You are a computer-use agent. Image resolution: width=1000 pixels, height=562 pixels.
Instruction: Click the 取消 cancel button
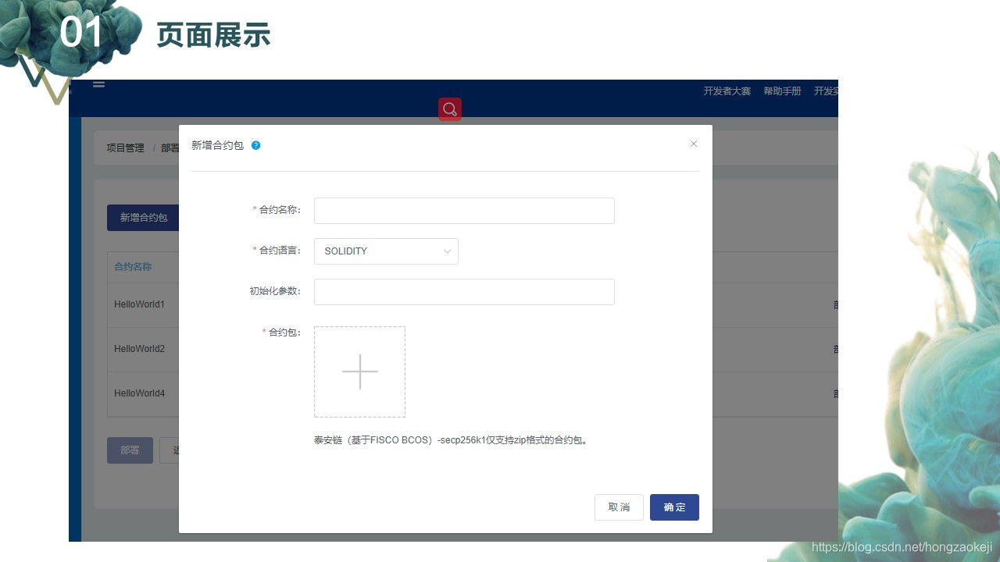click(619, 507)
